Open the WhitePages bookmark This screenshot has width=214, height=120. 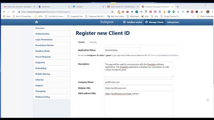(133, 16)
